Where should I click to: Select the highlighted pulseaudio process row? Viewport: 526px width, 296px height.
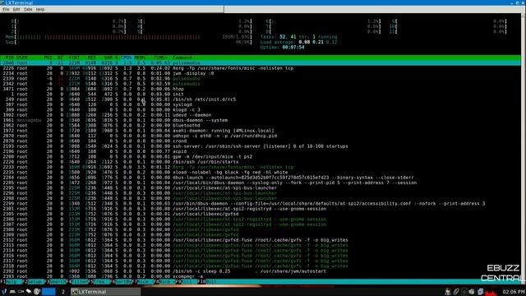pos(261,62)
